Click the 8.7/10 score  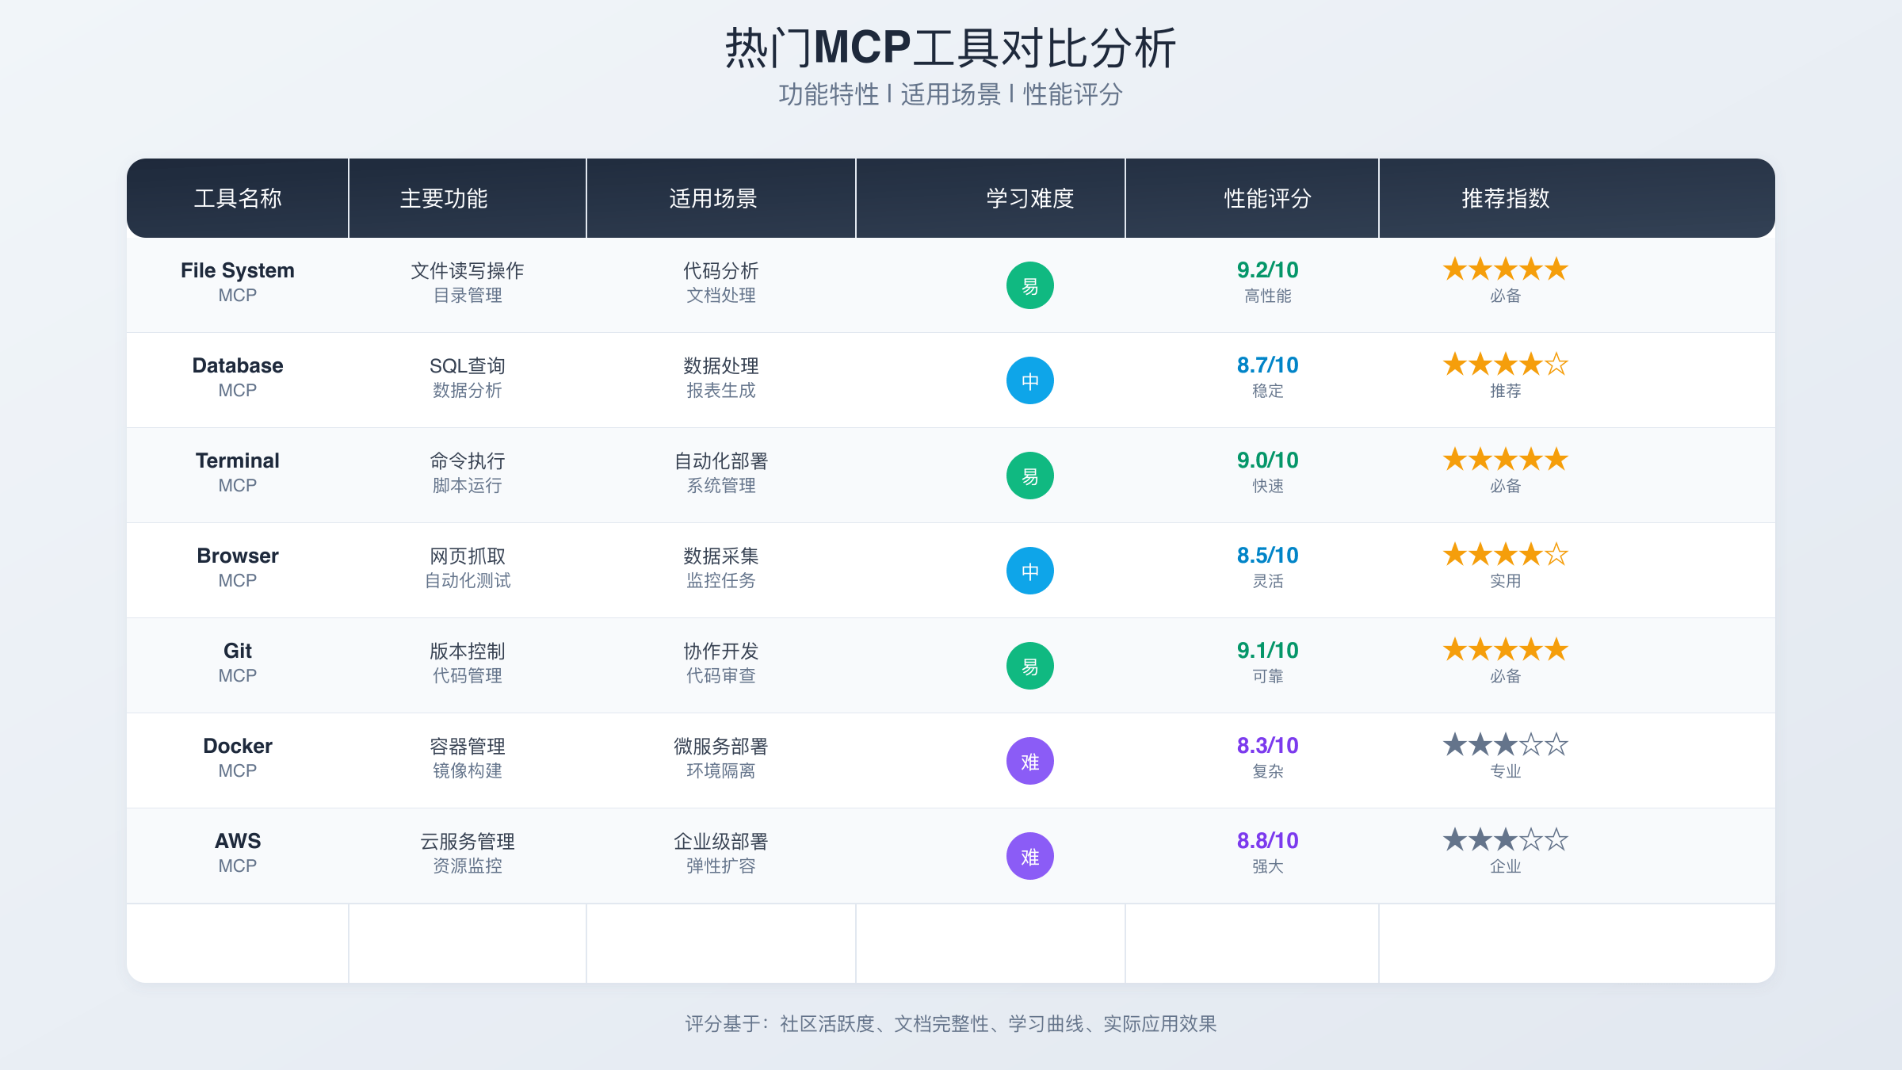(1267, 365)
